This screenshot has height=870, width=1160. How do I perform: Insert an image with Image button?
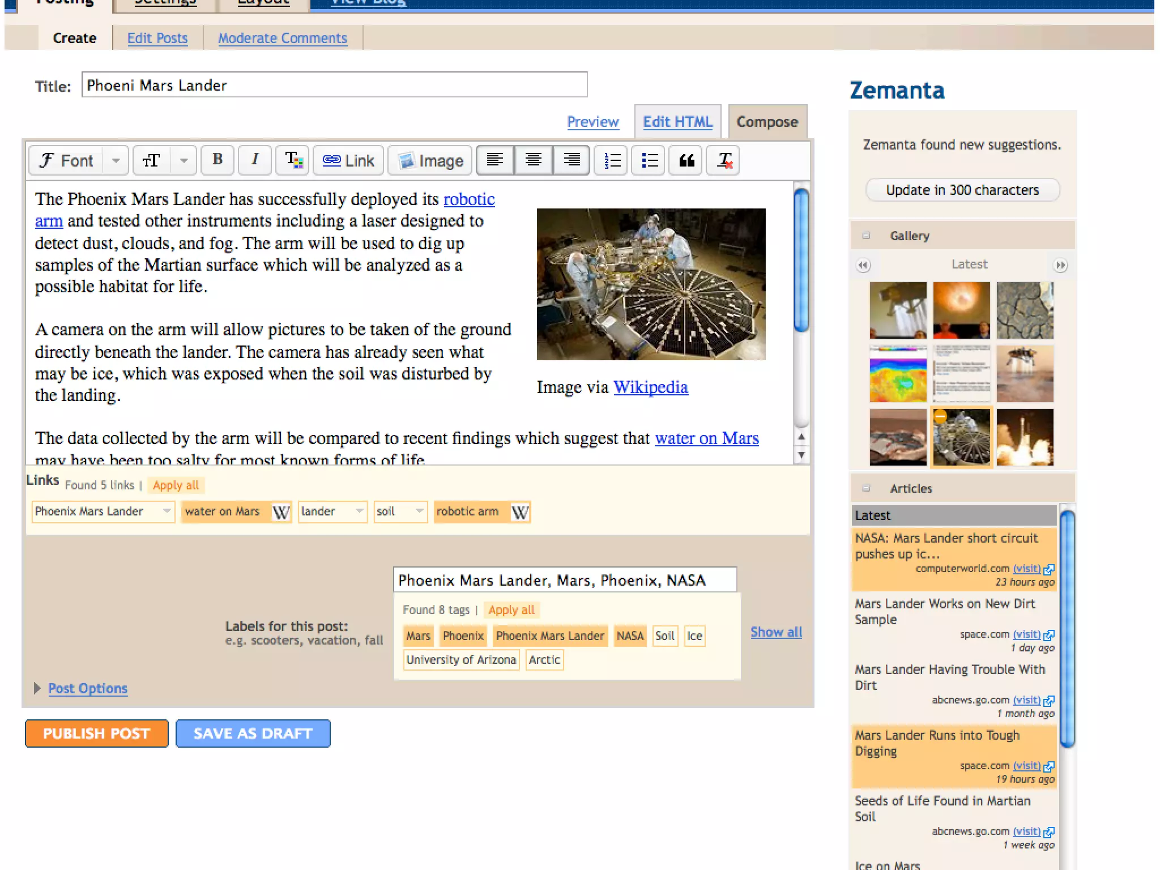click(x=430, y=160)
